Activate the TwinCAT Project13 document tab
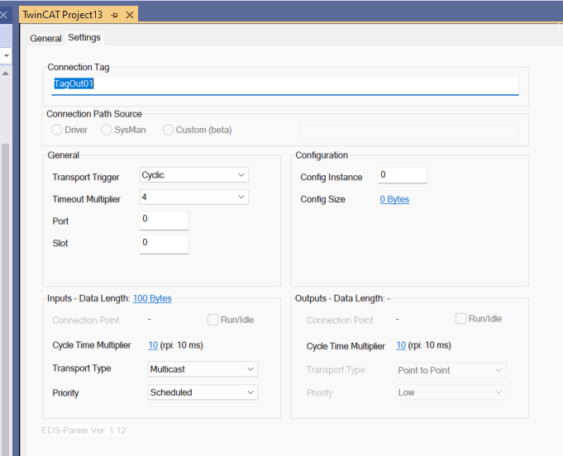 [x=63, y=15]
